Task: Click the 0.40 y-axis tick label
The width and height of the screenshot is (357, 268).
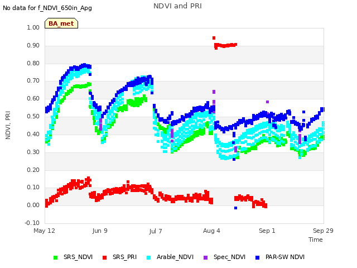Action: click(33, 134)
